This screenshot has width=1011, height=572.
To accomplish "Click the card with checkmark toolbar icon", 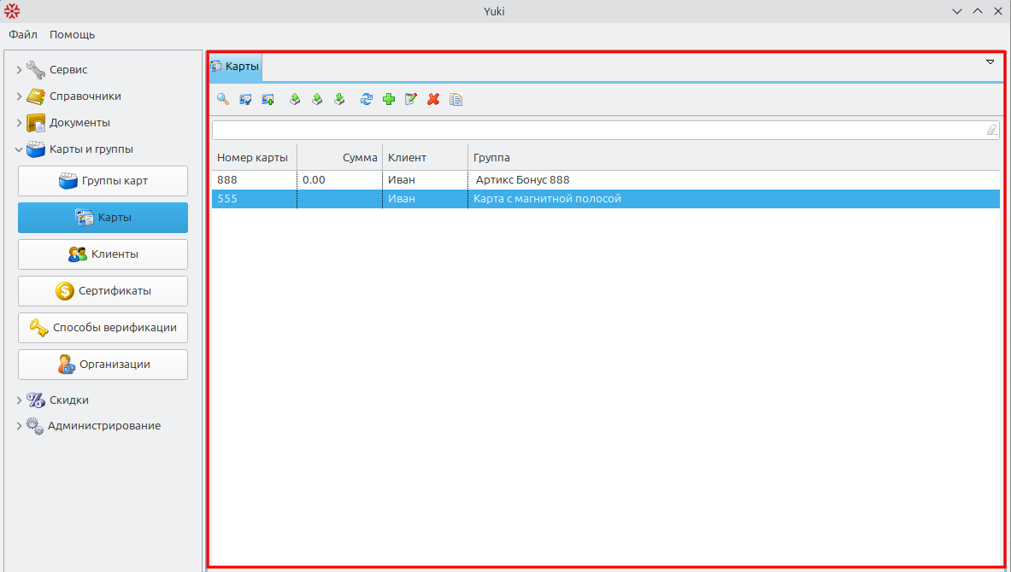I will coord(245,99).
